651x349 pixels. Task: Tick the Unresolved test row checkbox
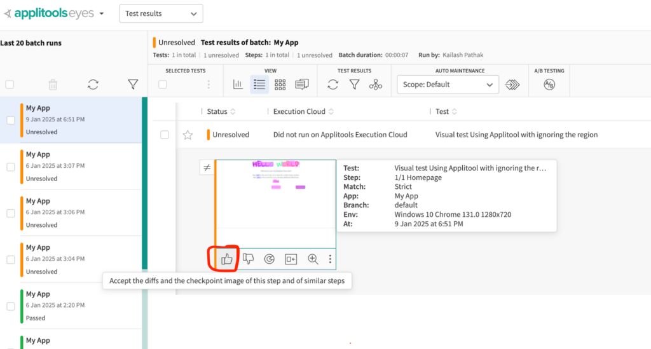165,135
